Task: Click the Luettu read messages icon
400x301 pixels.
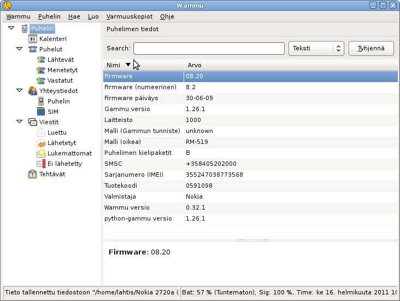Action: pos(41,132)
